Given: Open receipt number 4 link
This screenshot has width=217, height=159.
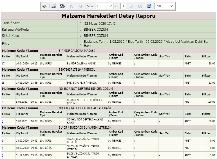Looking at the screenshot, I should click(2, 148).
